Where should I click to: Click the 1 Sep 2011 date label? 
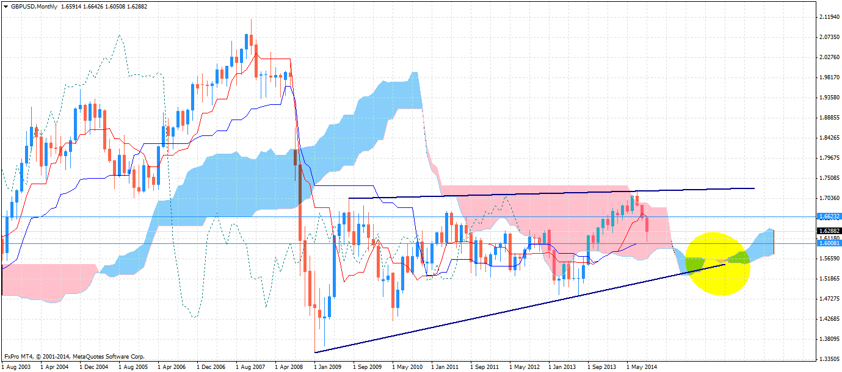click(x=485, y=368)
